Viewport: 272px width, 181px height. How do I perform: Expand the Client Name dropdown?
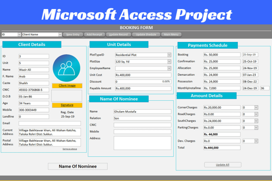[60, 35]
